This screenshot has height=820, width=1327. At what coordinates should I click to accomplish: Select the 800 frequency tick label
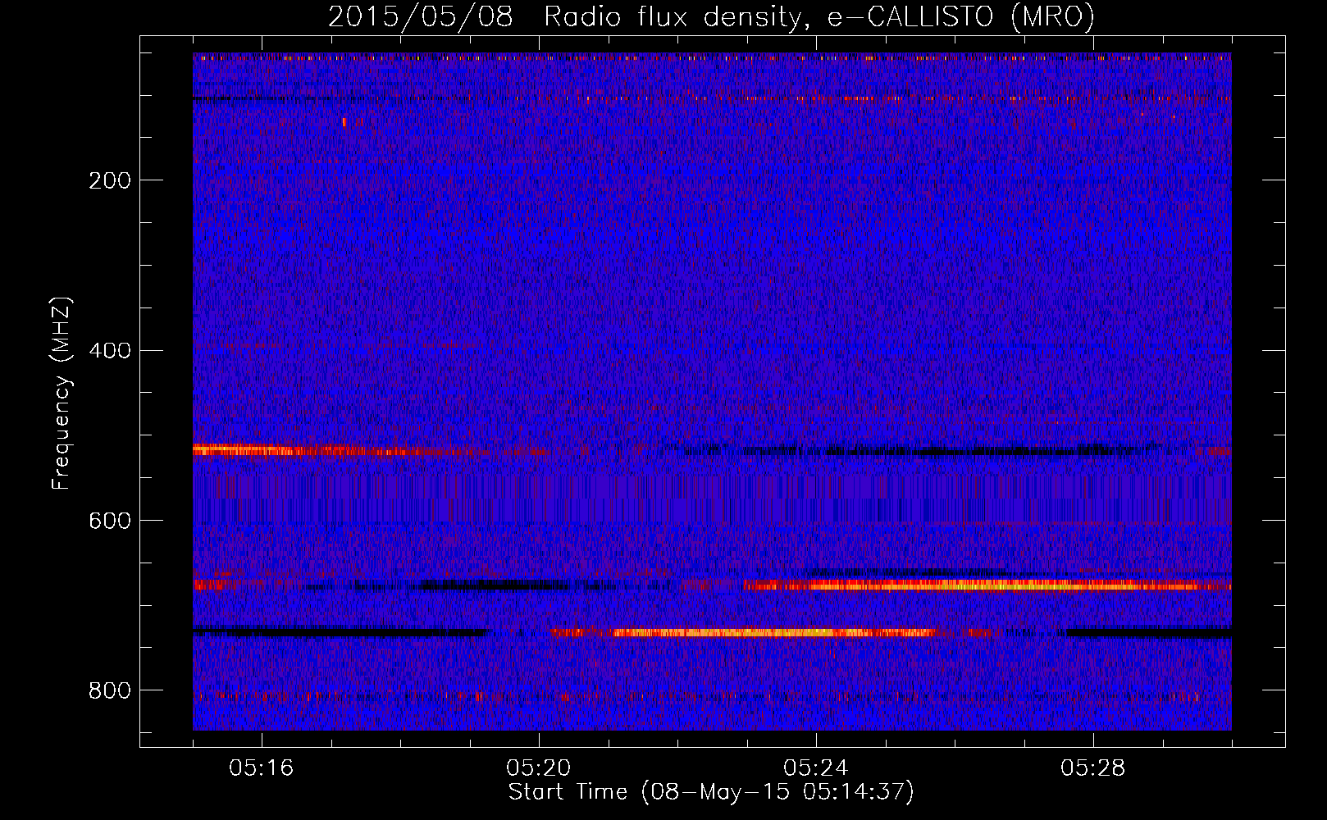point(110,690)
